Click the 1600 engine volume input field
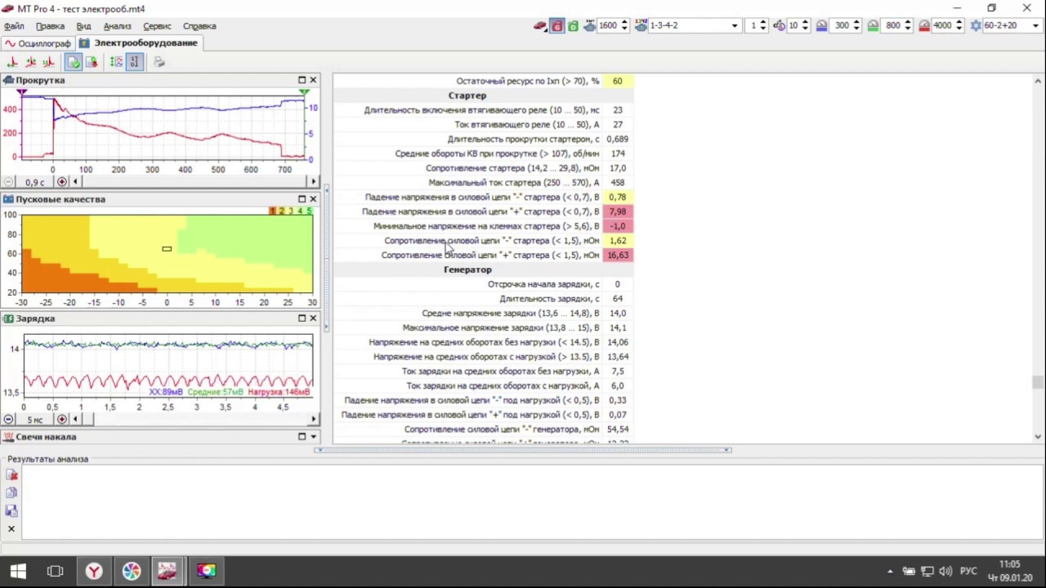 [608, 26]
